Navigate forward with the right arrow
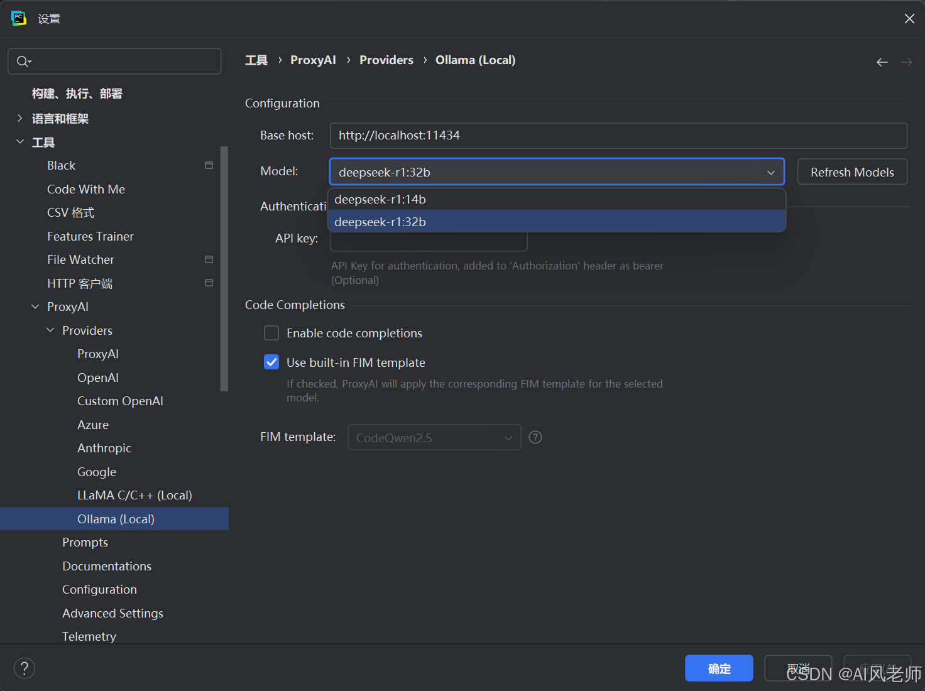The image size is (925, 691). tap(907, 62)
